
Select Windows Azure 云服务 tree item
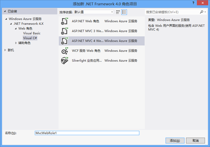(x=25, y=19)
